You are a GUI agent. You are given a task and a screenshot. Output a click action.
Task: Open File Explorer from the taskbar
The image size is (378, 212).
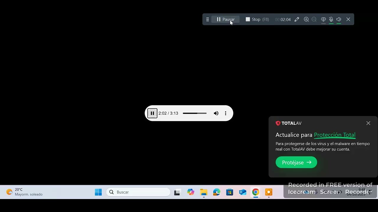[204, 192]
